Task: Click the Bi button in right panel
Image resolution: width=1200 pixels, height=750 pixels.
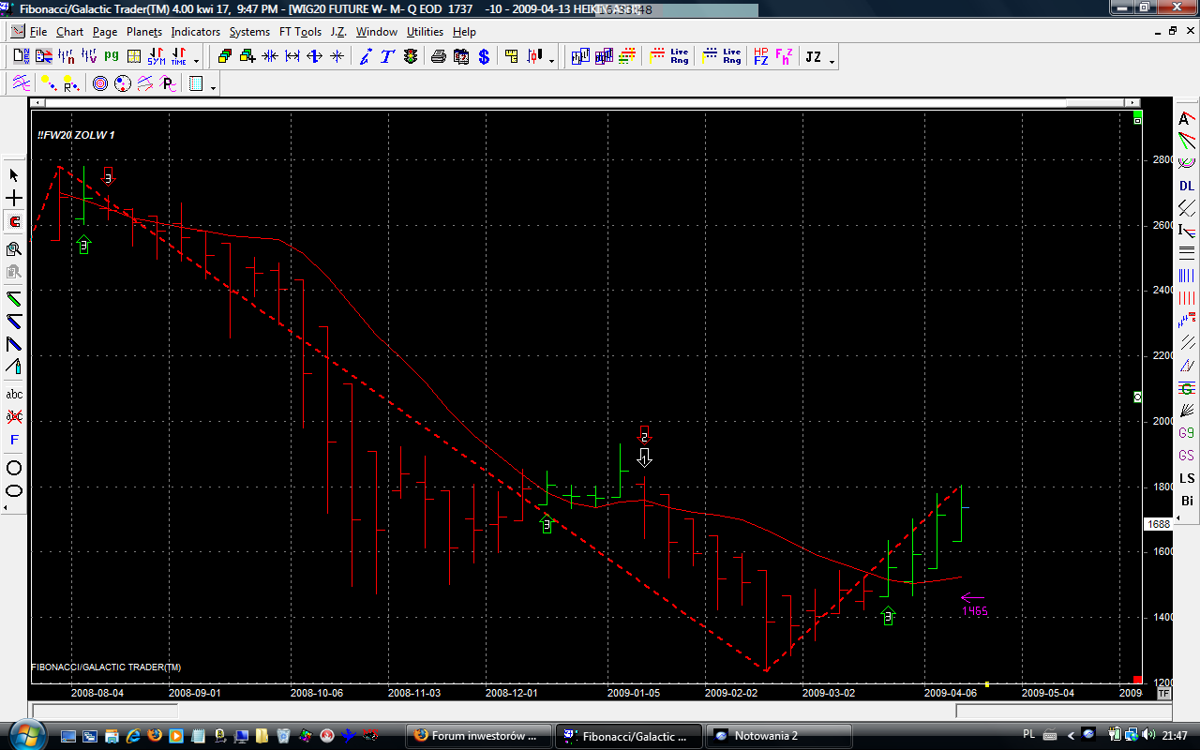Action: 1187,502
